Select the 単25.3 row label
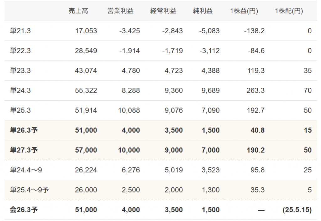The image size is (321, 221). [20, 110]
